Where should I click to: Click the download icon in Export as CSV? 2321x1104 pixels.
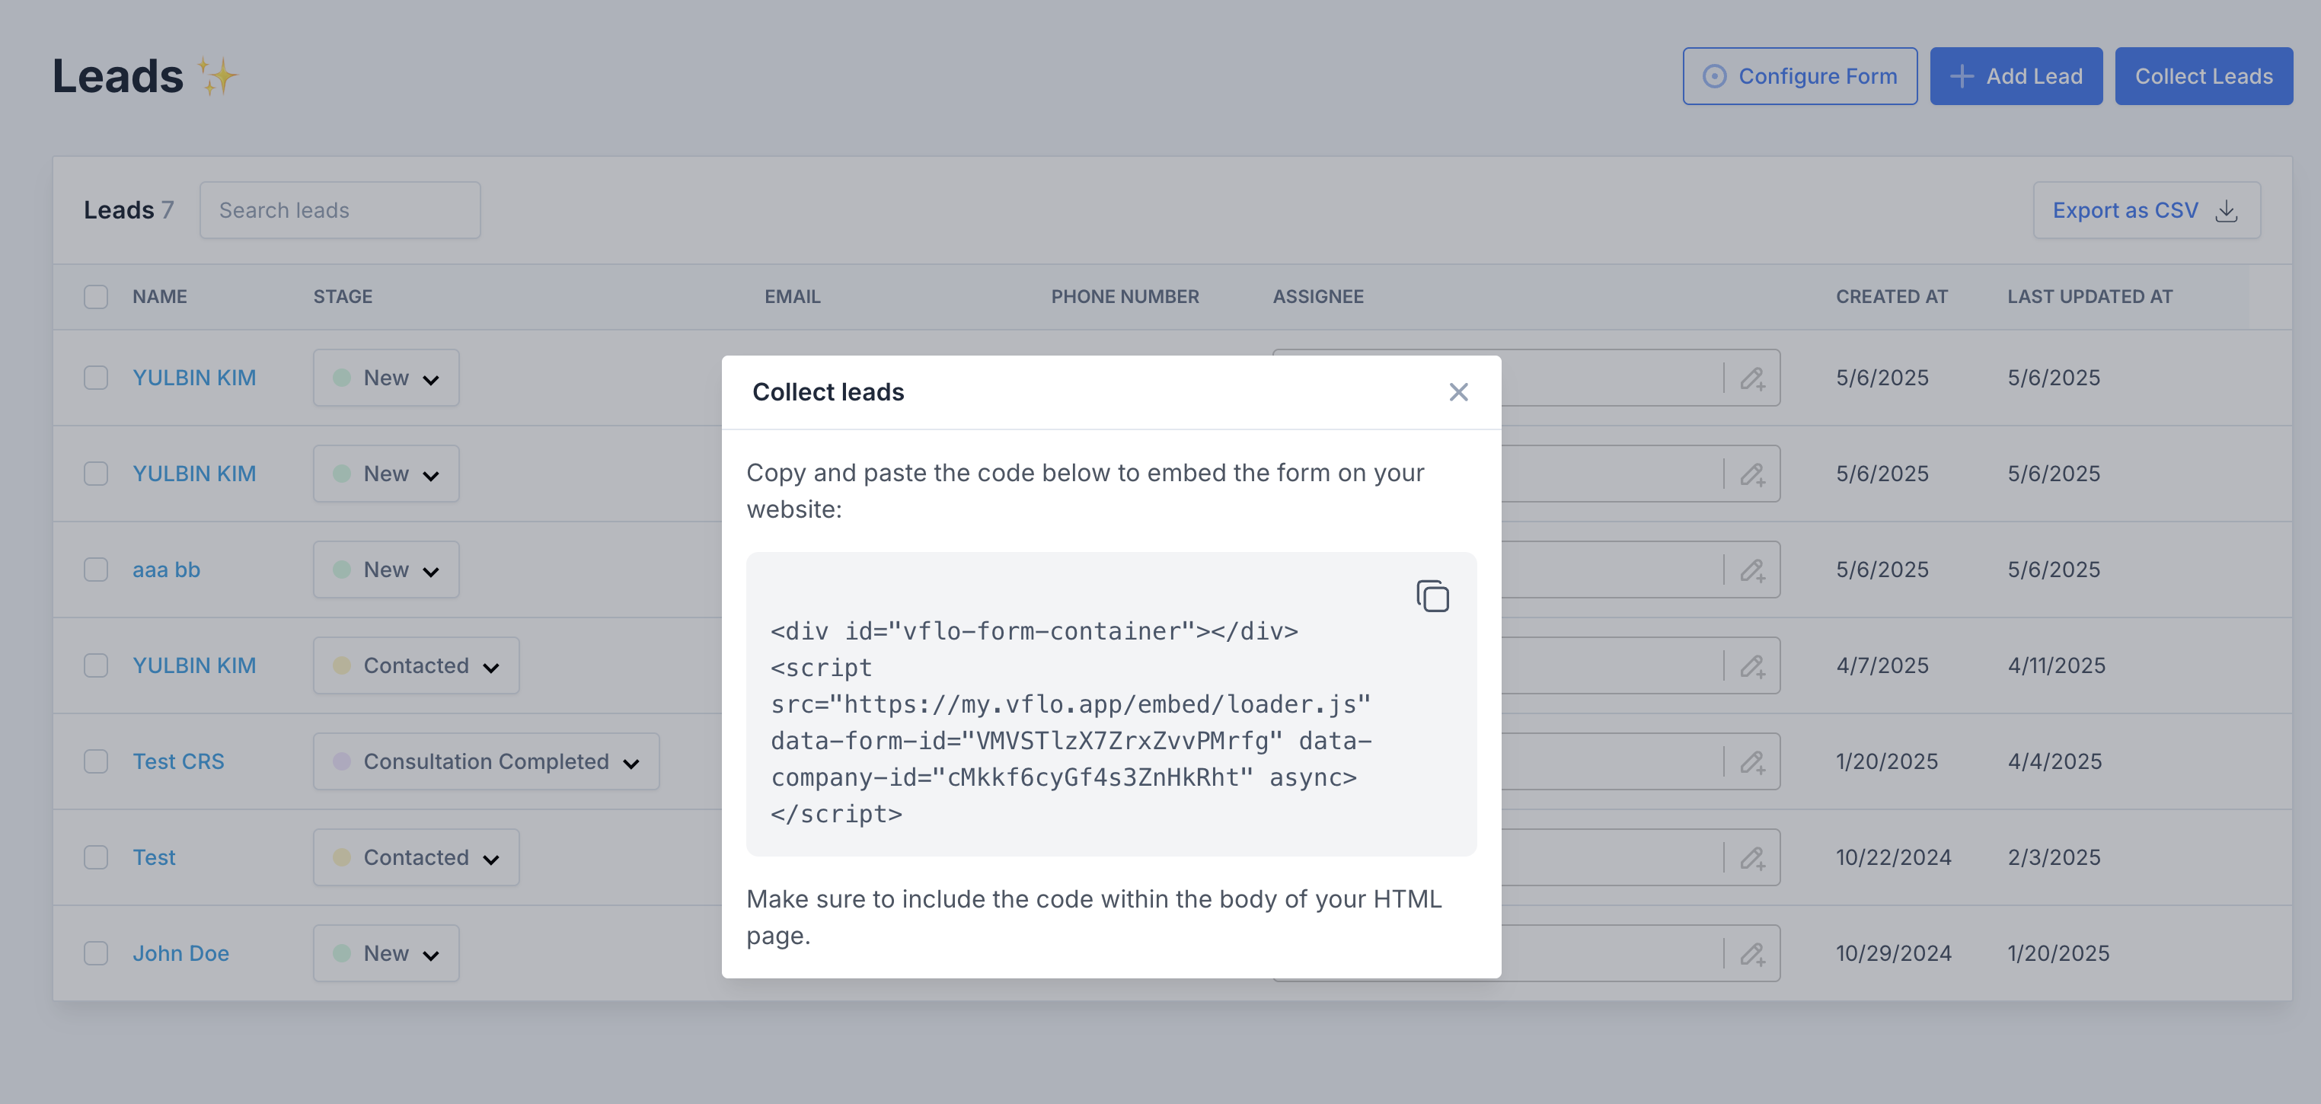pyautogui.click(x=2227, y=210)
